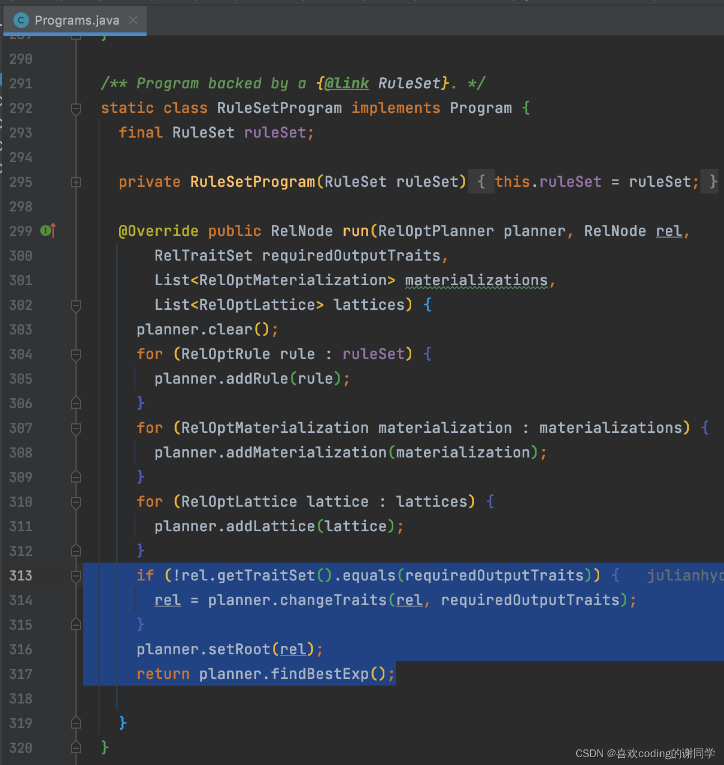Click the fold end marker at line 315
This screenshot has height=765, width=724.
pos(77,625)
